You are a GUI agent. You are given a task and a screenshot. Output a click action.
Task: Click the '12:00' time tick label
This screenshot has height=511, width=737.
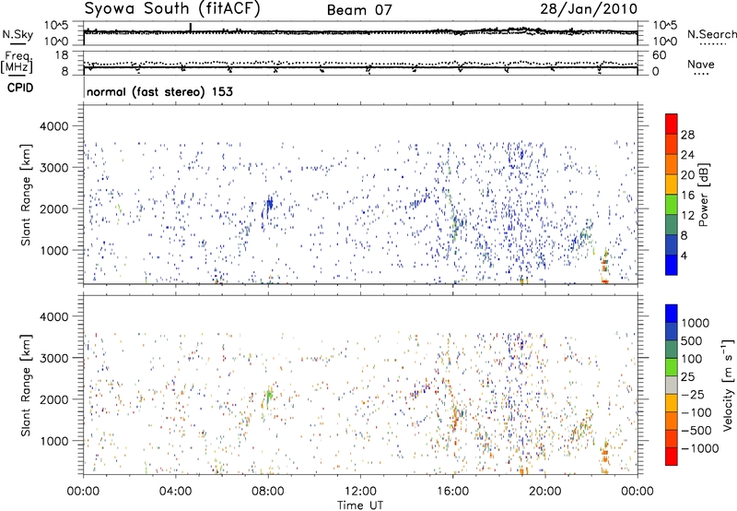(x=360, y=492)
